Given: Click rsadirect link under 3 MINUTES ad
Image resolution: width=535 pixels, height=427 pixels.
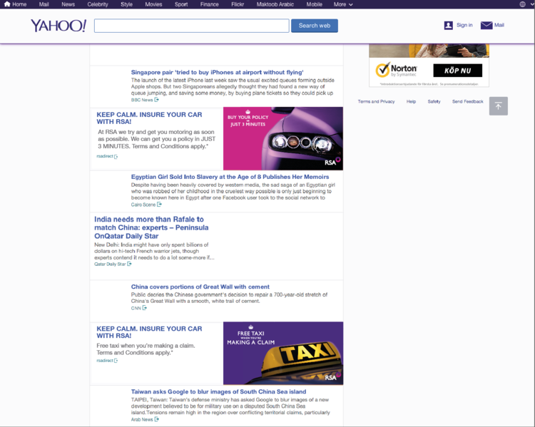Looking at the screenshot, I should (x=105, y=156).
